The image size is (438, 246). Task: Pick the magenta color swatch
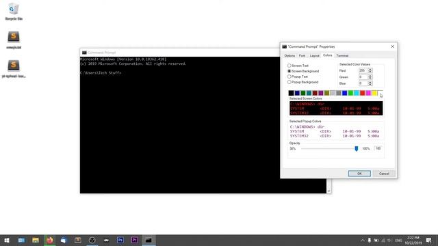pos(368,93)
